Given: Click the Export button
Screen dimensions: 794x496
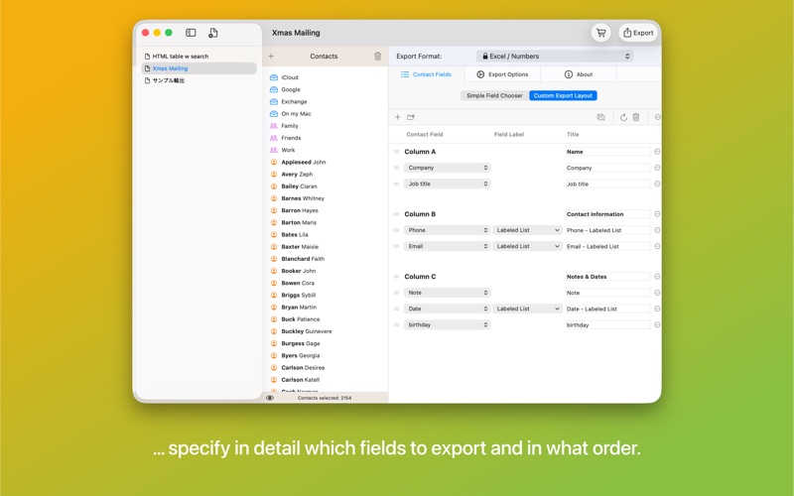Looking at the screenshot, I should point(638,33).
